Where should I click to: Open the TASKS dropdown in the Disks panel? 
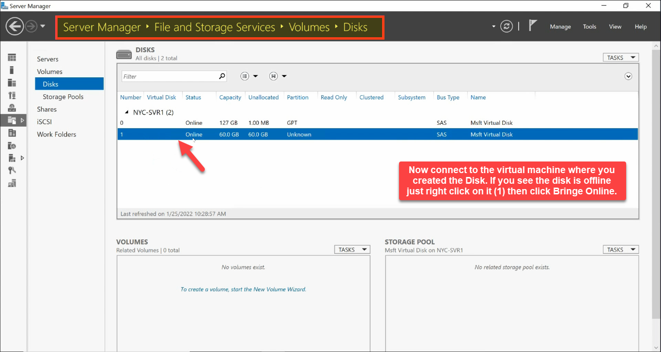click(x=620, y=58)
